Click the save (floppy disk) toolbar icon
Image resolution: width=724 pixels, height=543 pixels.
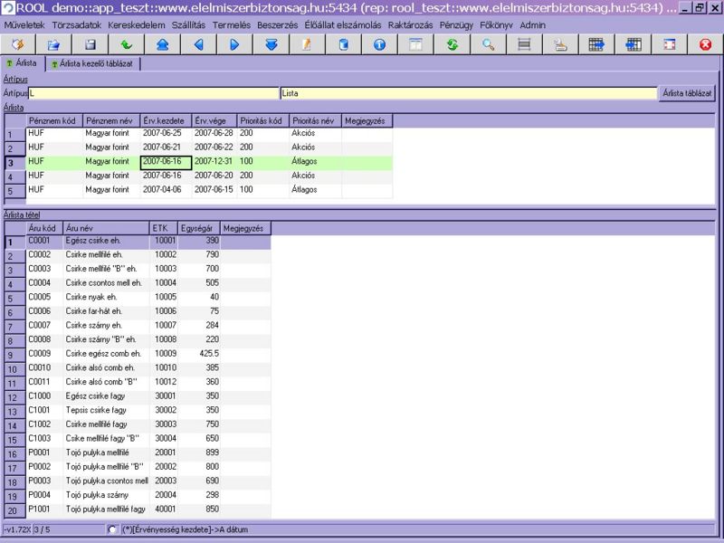(90, 44)
